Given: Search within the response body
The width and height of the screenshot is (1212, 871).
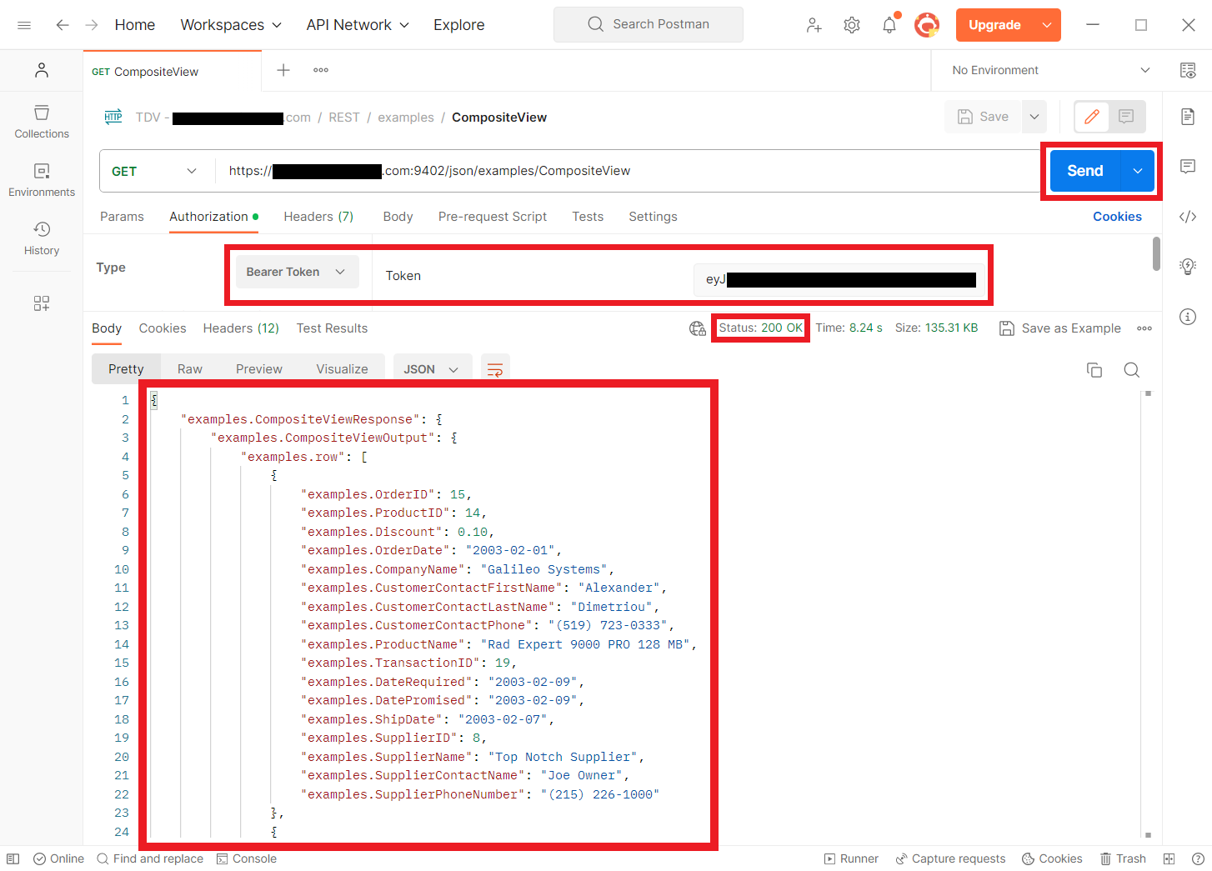Looking at the screenshot, I should click(x=1131, y=370).
